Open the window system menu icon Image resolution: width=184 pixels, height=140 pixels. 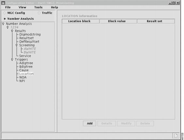tap(3, 3)
